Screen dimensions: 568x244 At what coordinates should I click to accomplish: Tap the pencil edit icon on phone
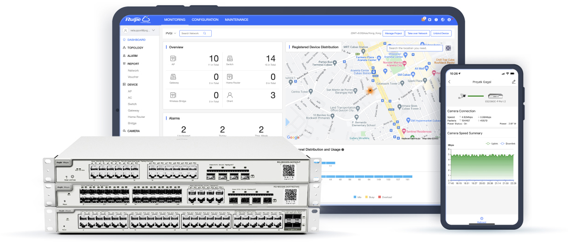[x=513, y=82]
